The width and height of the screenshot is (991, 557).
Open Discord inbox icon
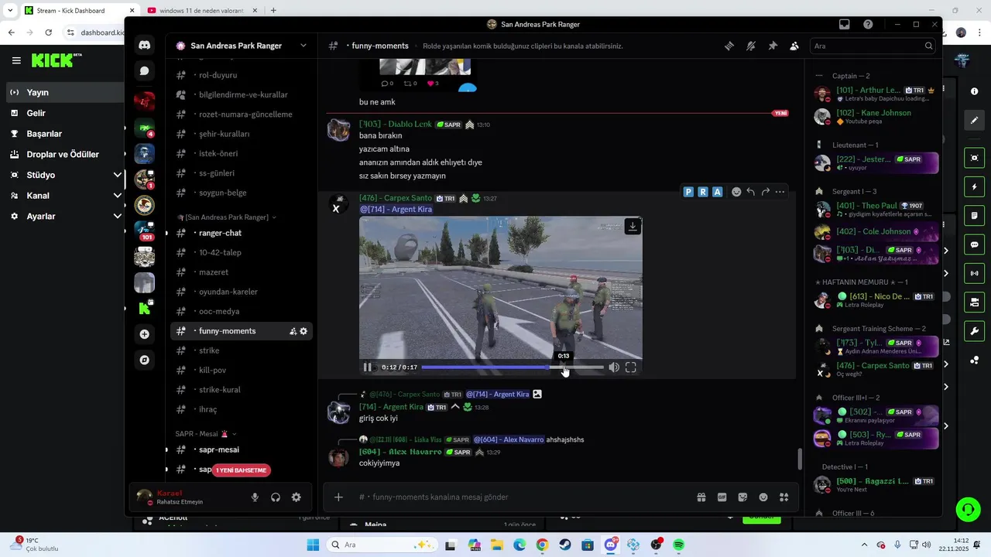844,25
